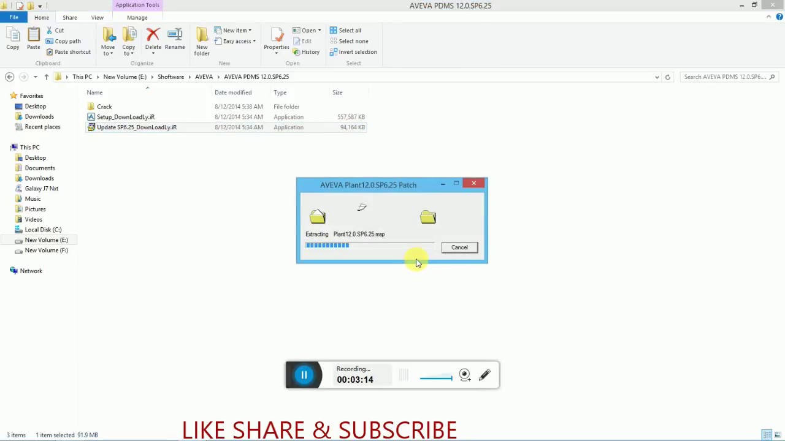The height and width of the screenshot is (441, 785).
Task: Click the recorder webcam icon
Action: [x=465, y=375]
